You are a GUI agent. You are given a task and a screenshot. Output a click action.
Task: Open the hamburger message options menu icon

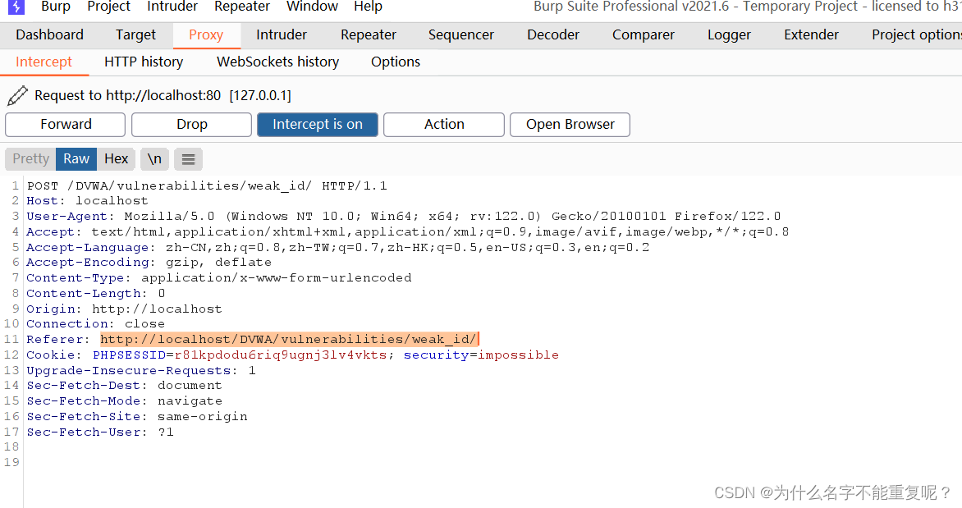tap(188, 159)
